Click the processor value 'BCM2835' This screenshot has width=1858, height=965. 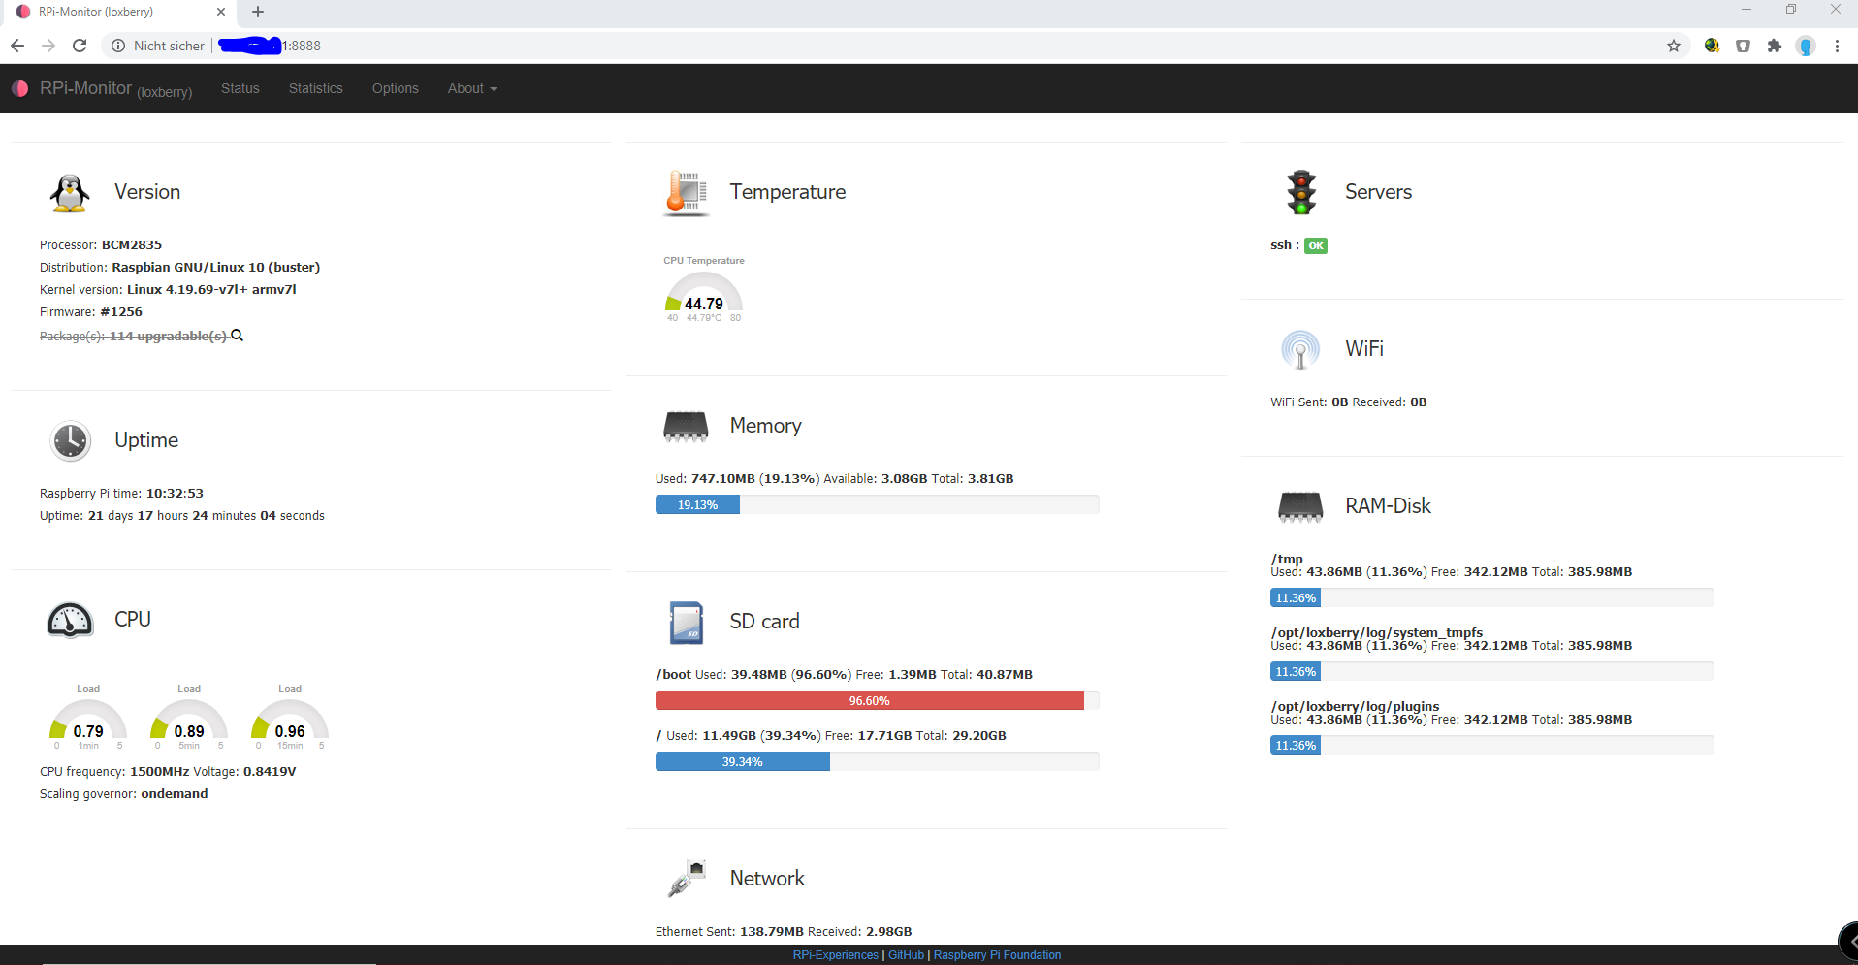pos(132,245)
